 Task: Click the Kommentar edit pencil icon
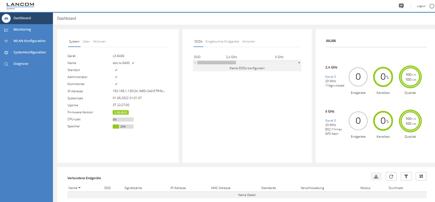pos(116,84)
